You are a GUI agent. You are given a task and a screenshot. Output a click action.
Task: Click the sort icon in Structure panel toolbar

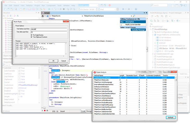pyautogui.click(x=4, y=16)
